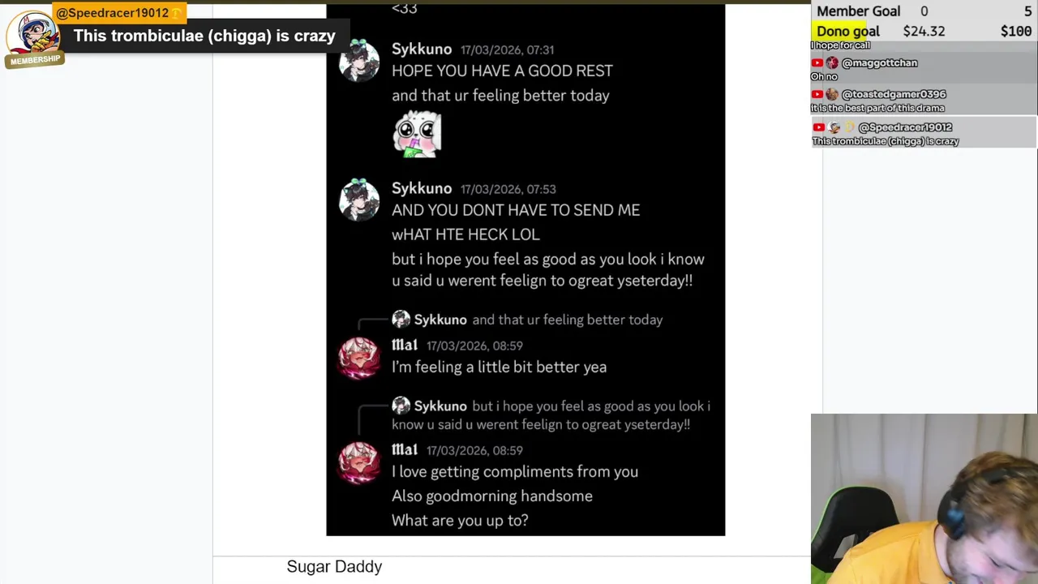
Task: Click the Speedracer19012 membership avatar badge
Action: point(34,38)
